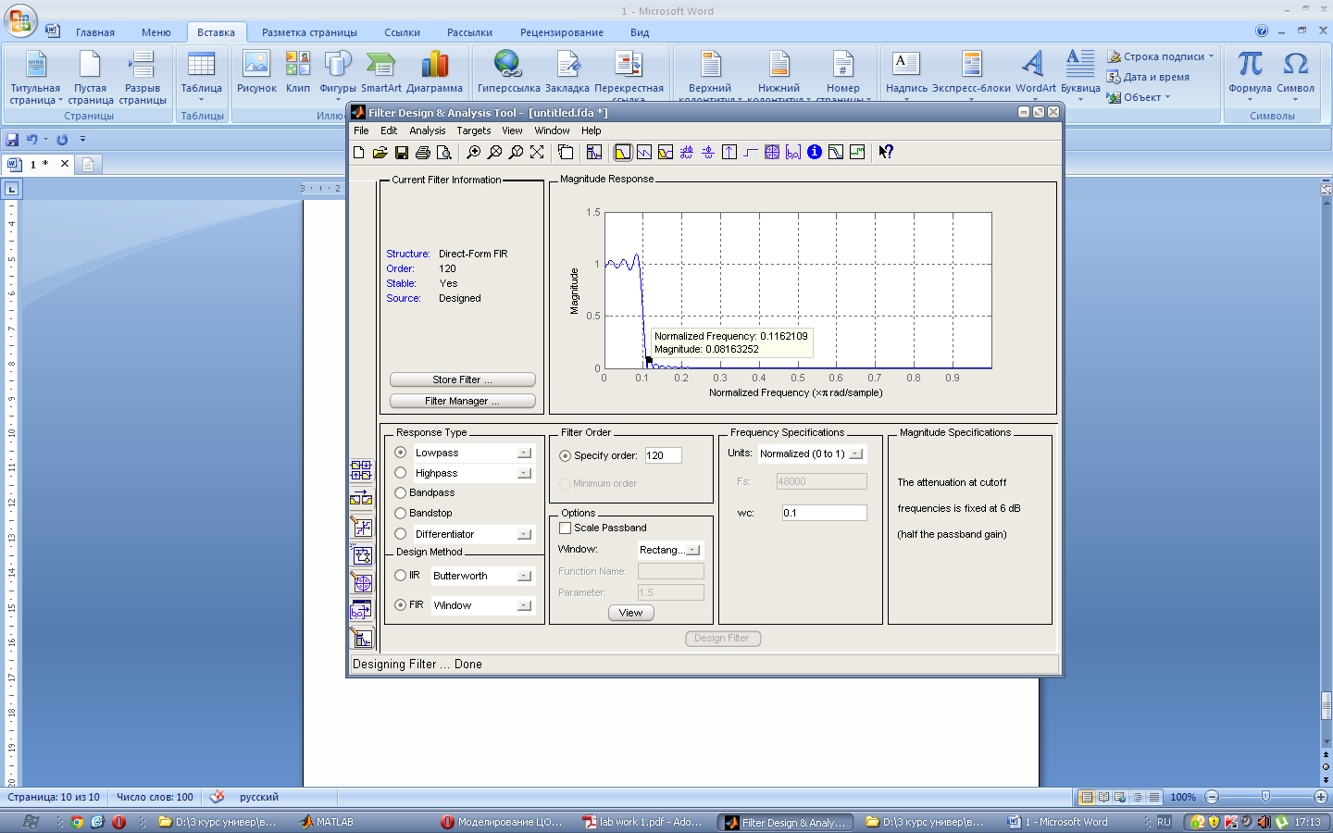Click the Print Preview toolbar icon
The width and height of the screenshot is (1333, 833).
[x=444, y=153]
